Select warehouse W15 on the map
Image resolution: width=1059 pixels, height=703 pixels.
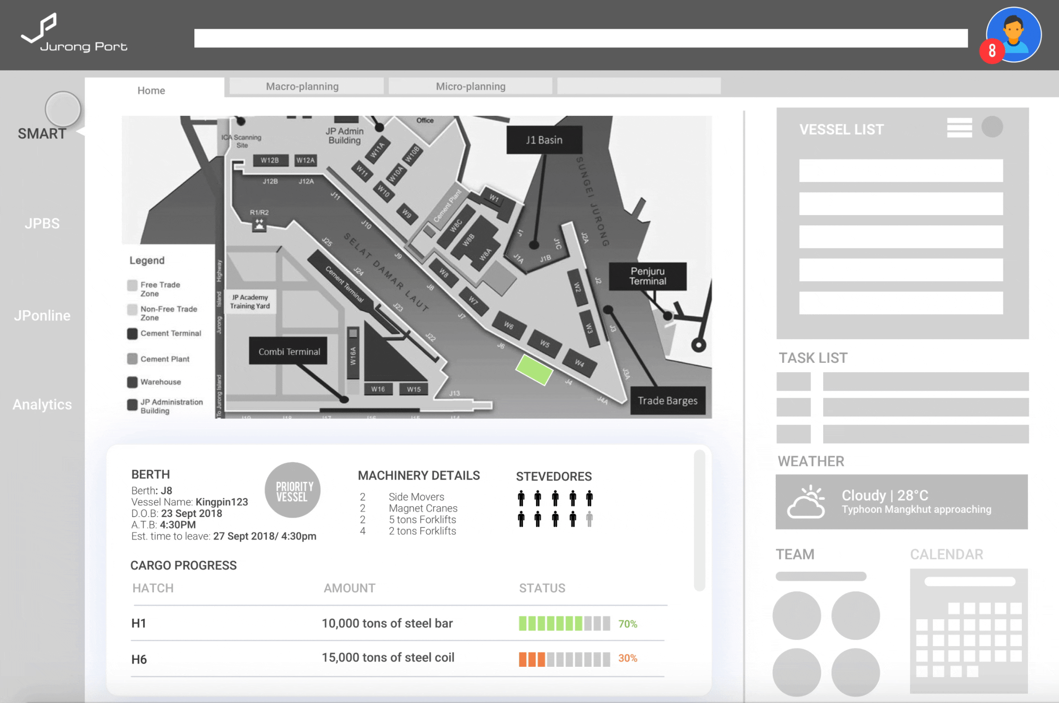pos(414,389)
